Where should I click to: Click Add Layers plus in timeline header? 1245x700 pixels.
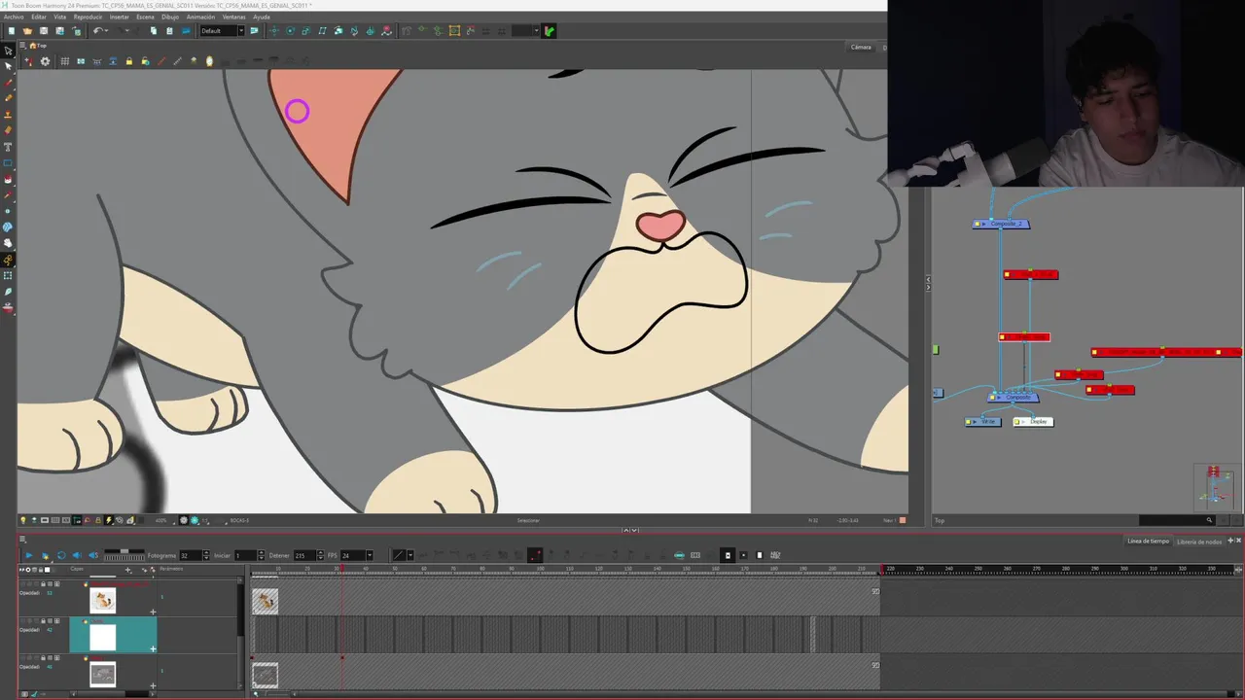pos(127,569)
